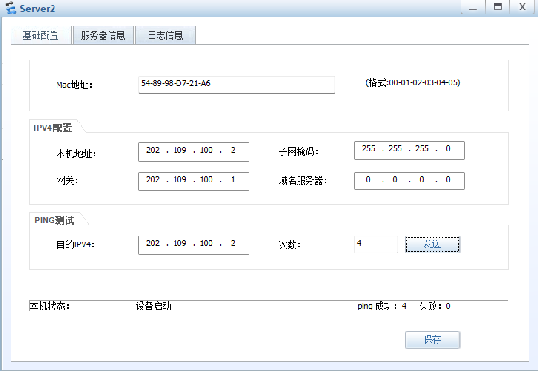538x371 pixels.
Task: Click the Server2 app icon in title bar
Action: point(10,8)
